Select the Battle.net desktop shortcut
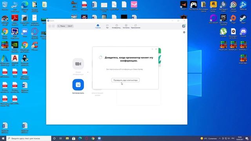This screenshot has width=251, height=141. pos(243,5)
